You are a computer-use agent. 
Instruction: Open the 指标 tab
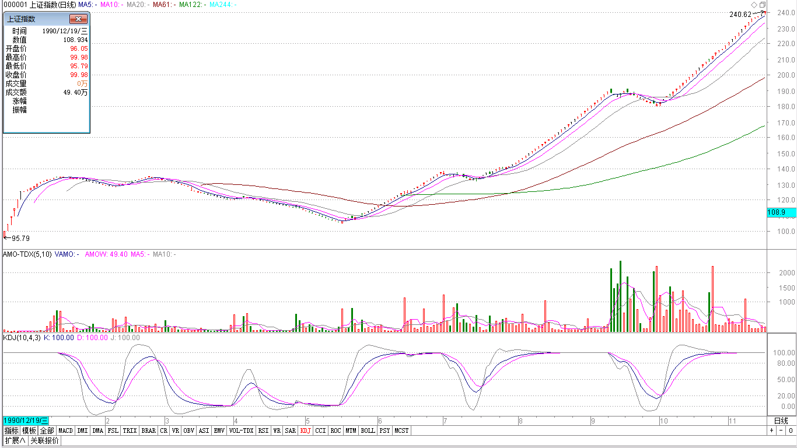coord(12,430)
